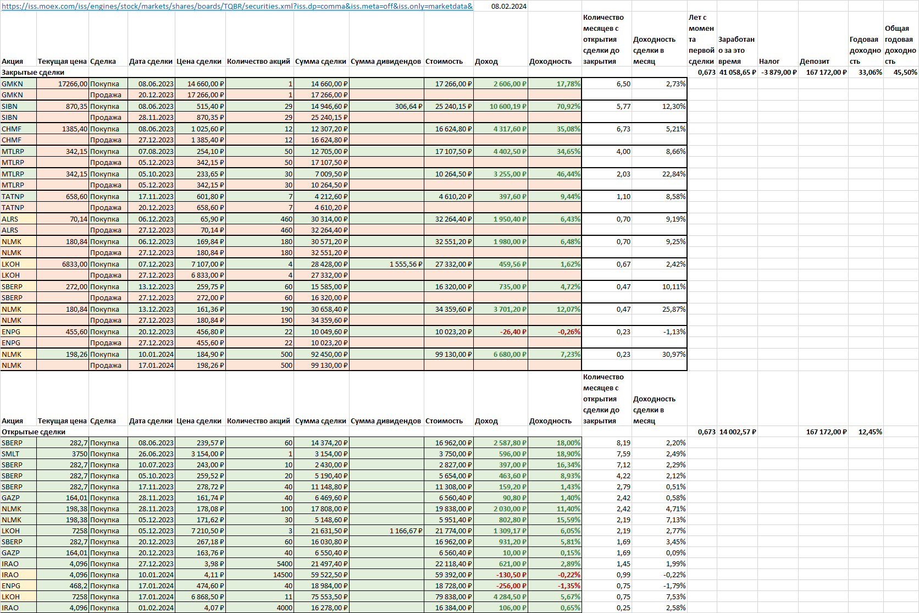Click the 'Открытые сделки' section header cell
The height and width of the screenshot is (613, 919).
[33, 432]
